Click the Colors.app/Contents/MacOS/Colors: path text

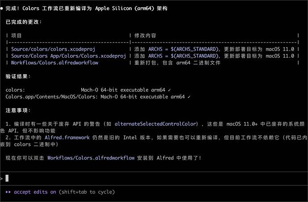coord(52,97)
